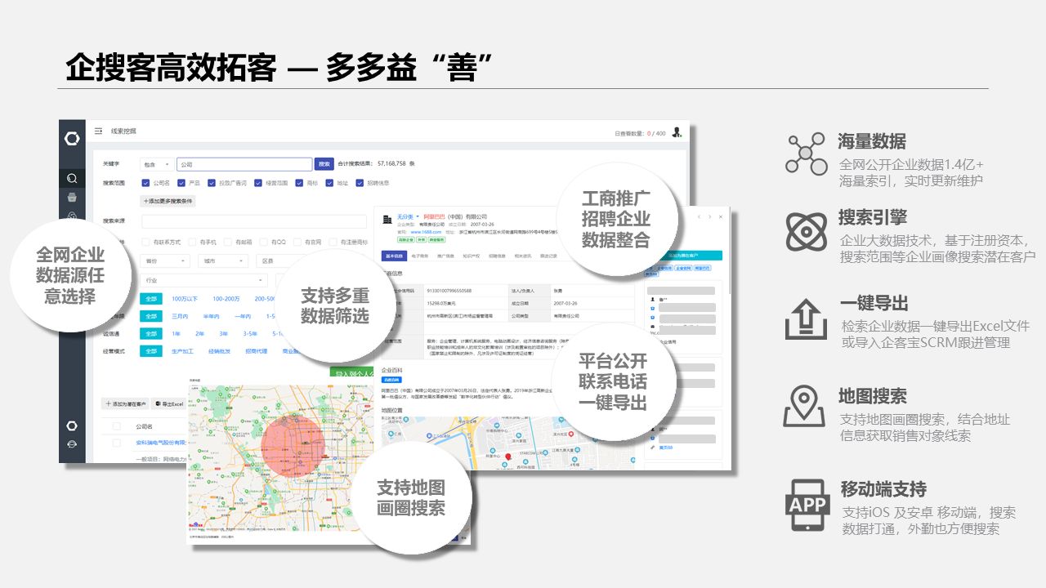Check the 有邮箱 checkbox

click(229, 242)
